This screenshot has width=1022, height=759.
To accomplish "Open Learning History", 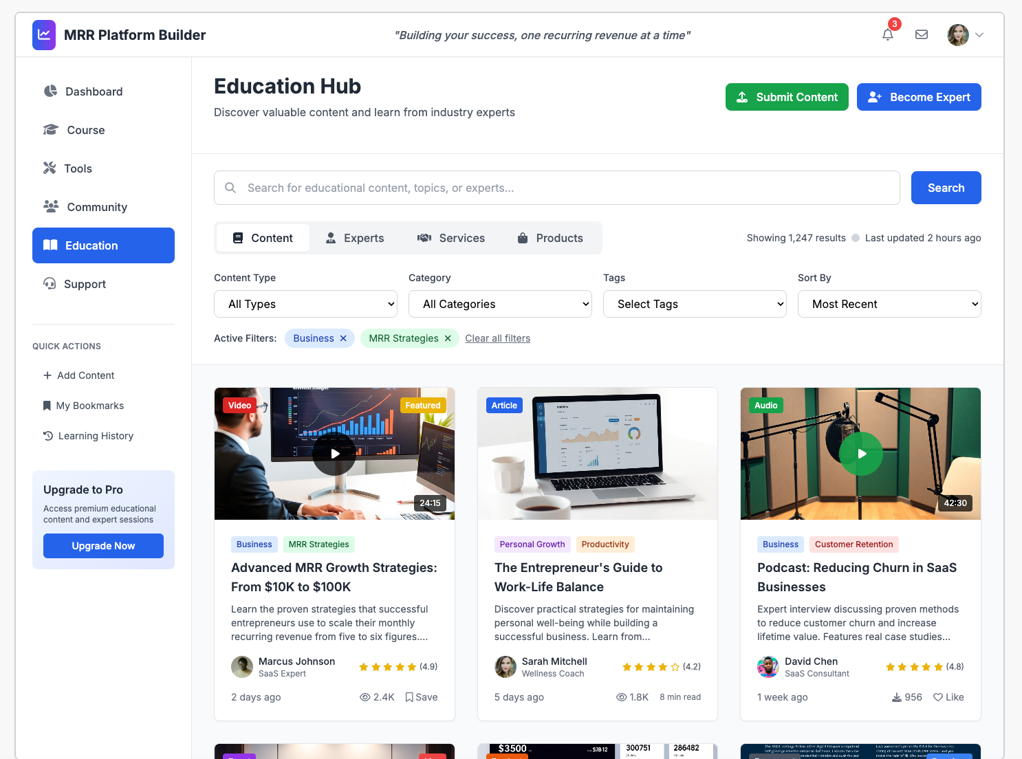I will click(96, 435).
